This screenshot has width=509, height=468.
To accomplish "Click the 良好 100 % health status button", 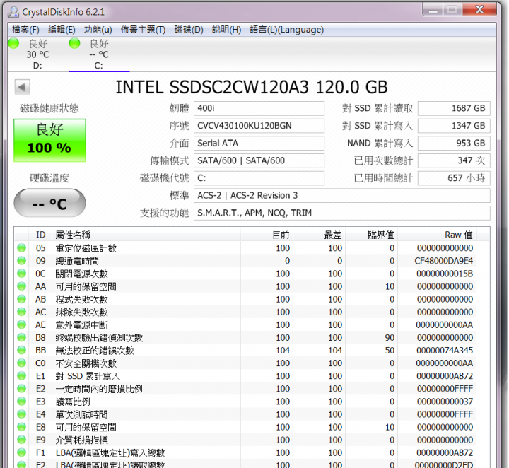I will (49, 140).
